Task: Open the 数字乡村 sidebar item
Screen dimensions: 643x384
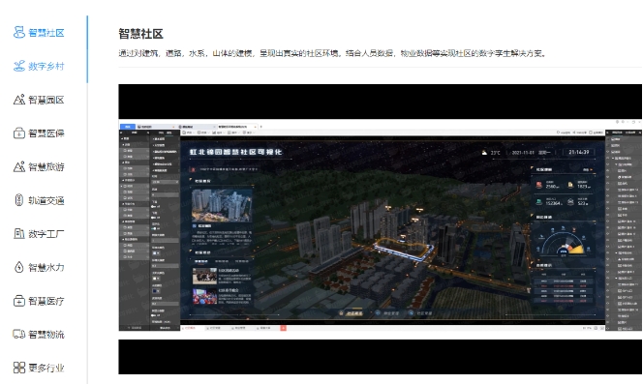Action: coord(39,66)
